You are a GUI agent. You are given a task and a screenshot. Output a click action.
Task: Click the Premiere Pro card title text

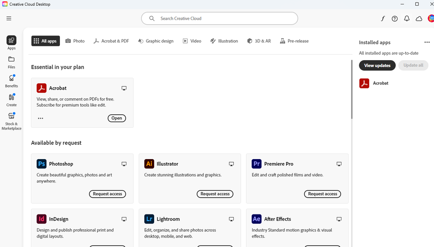tap(279, 164)
